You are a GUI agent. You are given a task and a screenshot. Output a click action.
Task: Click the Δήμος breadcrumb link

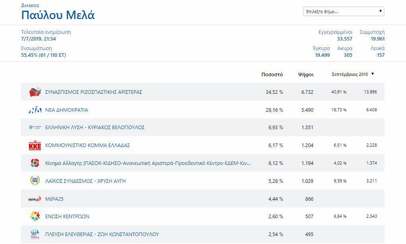point(30,5)
